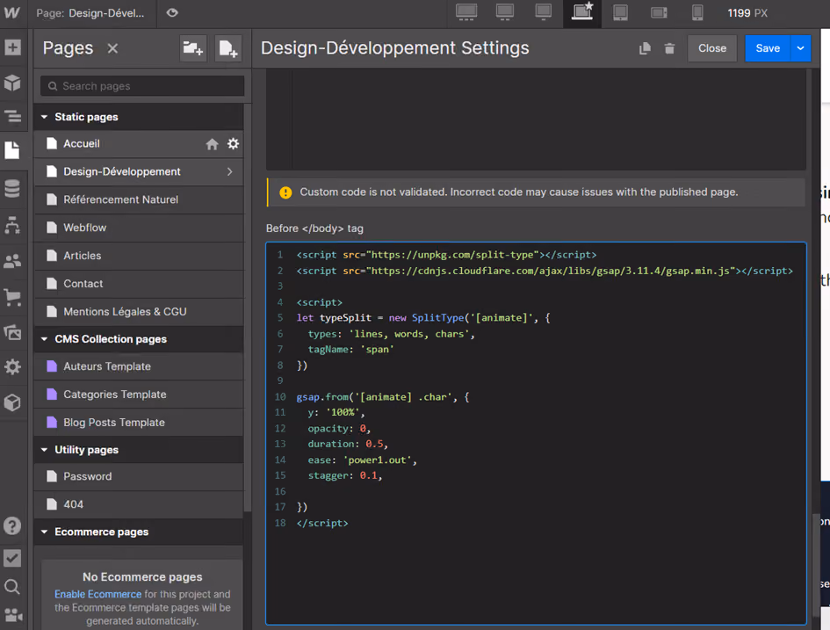Viewport: 830px width, 630px height.
Task: Open Blog Posts Template page
Action: click(139, 423)
